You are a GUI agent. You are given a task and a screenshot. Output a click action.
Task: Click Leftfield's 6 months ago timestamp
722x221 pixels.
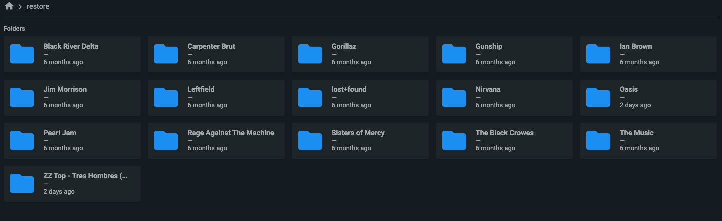207,105
